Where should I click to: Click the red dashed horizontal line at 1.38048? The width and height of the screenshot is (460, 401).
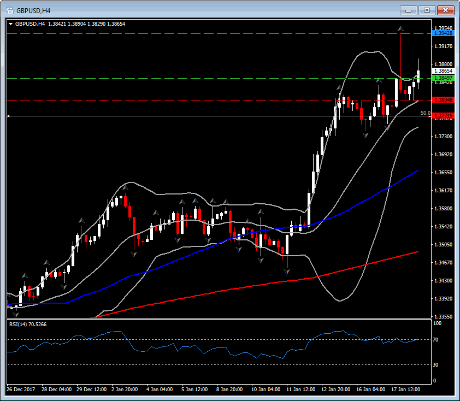[x=219, y=101]
